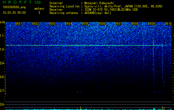This screenshot has width=174, height=110.
Task: Click the receiver line ICOM IC-575 53.7492
Action: coord(111,10)
